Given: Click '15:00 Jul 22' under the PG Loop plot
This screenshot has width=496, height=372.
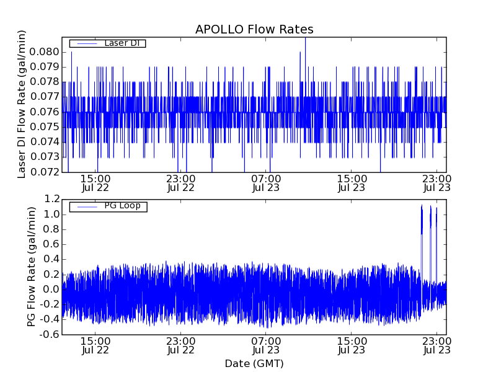Looking at the screenshot, I should tap(95, 346).
